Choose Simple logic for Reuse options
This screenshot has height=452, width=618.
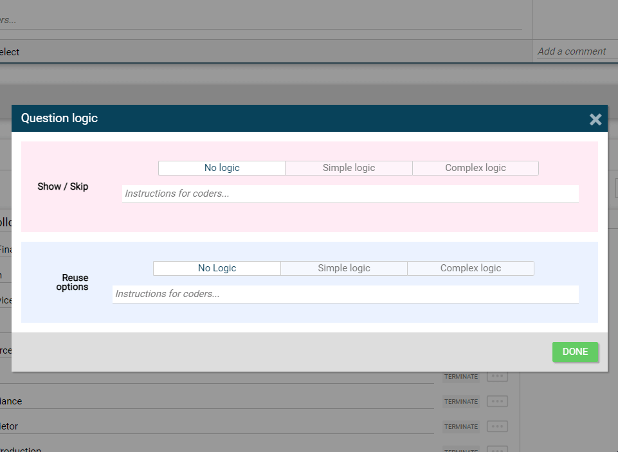pos(343,268)
